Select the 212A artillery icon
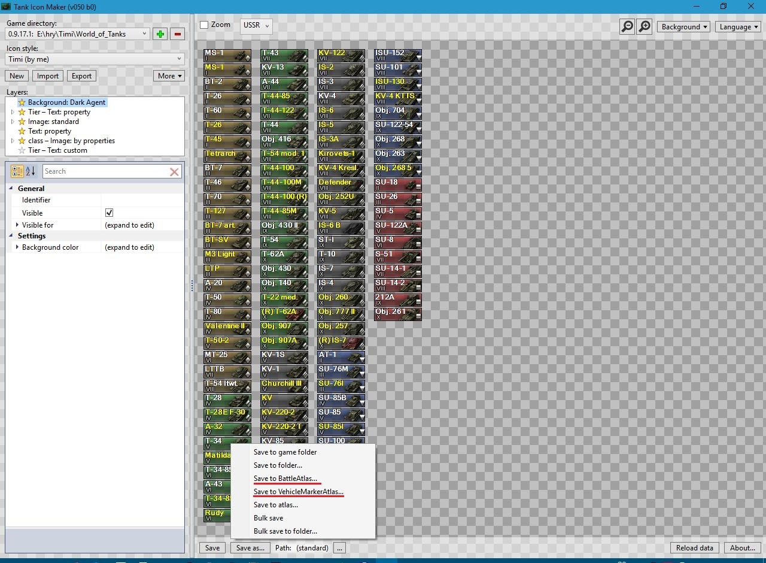Screen dimensions: 766x563 click(x=398, y=300)
